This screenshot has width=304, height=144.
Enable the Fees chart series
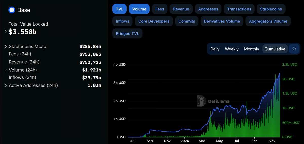pyautogui.click(x=160, y=9)
